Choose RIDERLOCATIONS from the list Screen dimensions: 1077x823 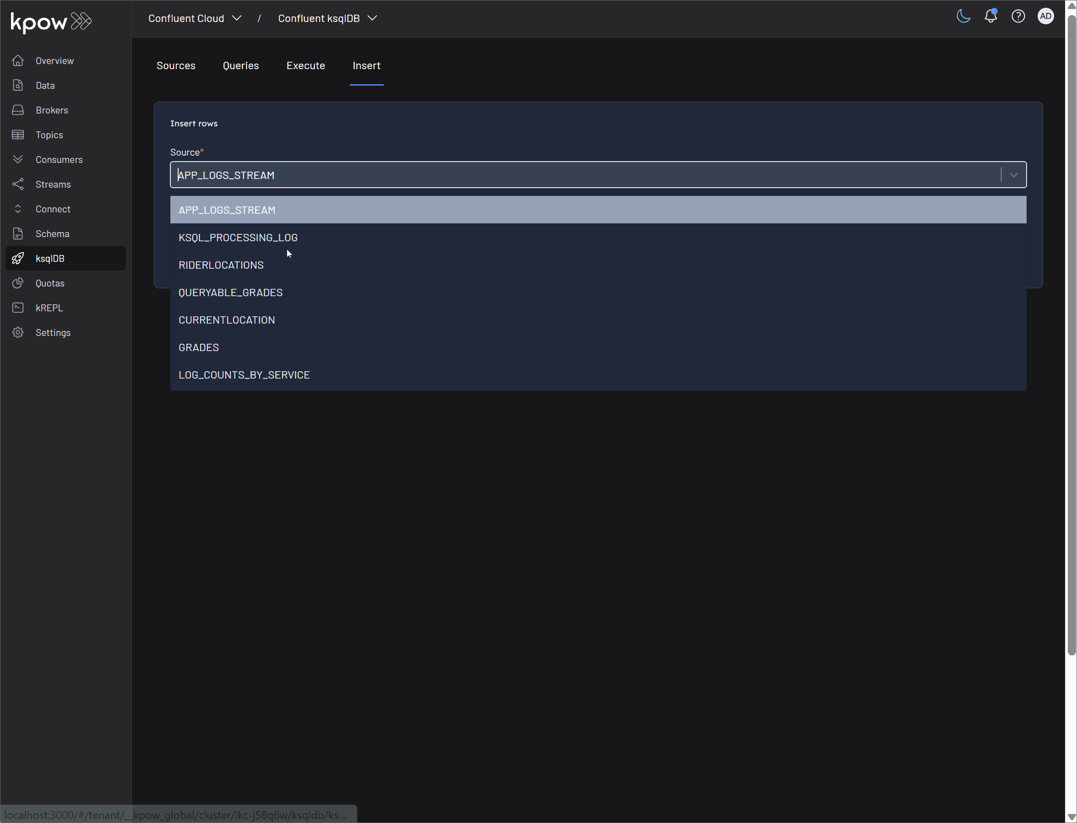click(x=598, y=265)
